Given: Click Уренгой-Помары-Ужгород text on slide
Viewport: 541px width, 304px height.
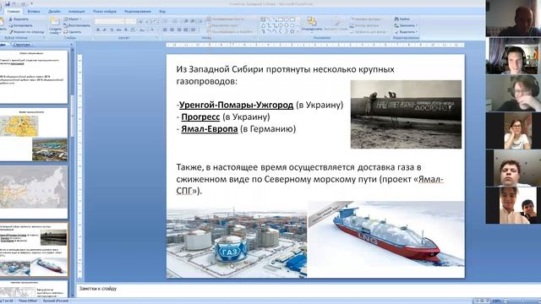Looking at the screenshot, I should pyautogui.click(x=236, y=105).
